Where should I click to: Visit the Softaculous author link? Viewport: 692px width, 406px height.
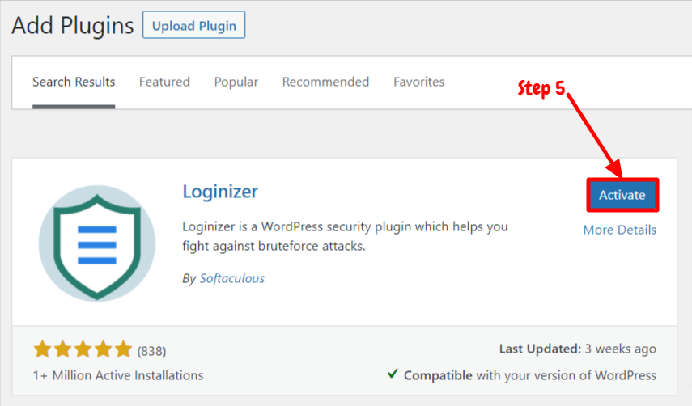pos(232,278)
